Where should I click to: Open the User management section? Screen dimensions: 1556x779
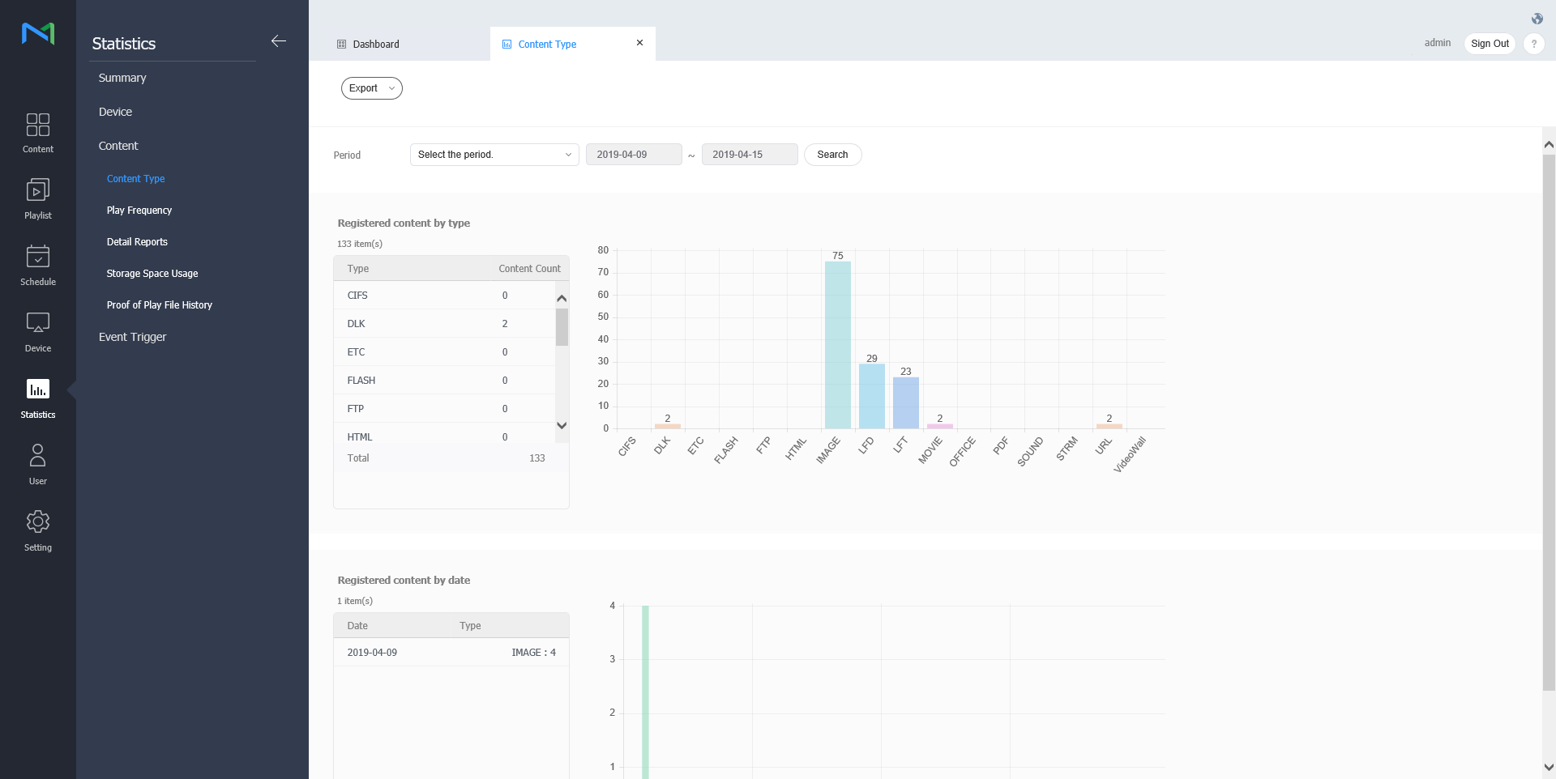pyautogui.click(x=37, y=463)
